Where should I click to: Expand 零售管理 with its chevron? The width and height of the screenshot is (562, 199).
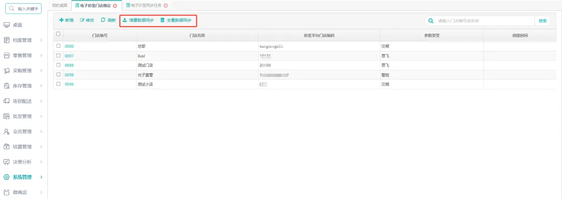(x=42, y=56)
